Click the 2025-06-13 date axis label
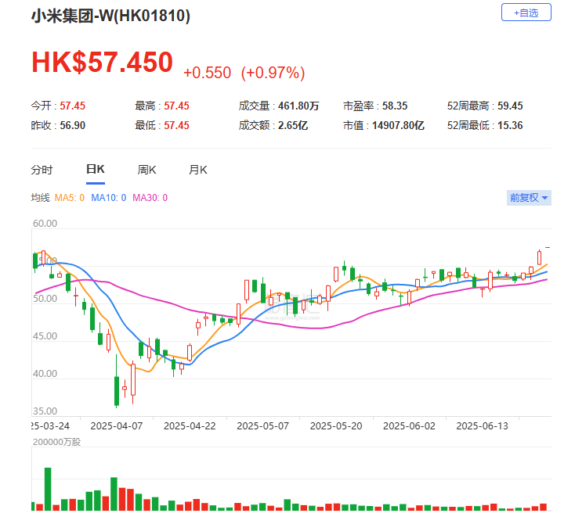The height and width of the screenshot is (524, 575). tap(482, 426)
